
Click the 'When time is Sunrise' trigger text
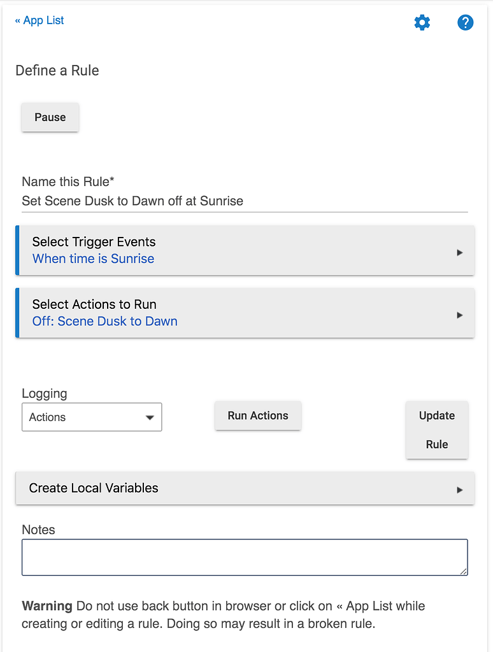[93, 259]
